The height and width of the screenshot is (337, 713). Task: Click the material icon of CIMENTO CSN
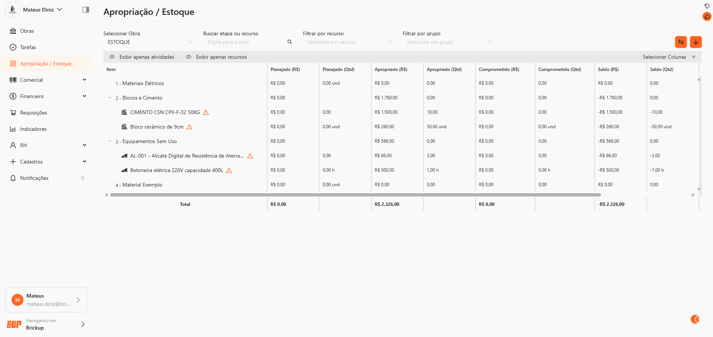click(x=124, y=112)
